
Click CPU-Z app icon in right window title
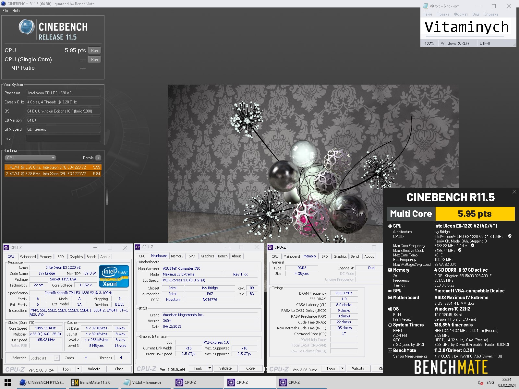click(270, 247)
